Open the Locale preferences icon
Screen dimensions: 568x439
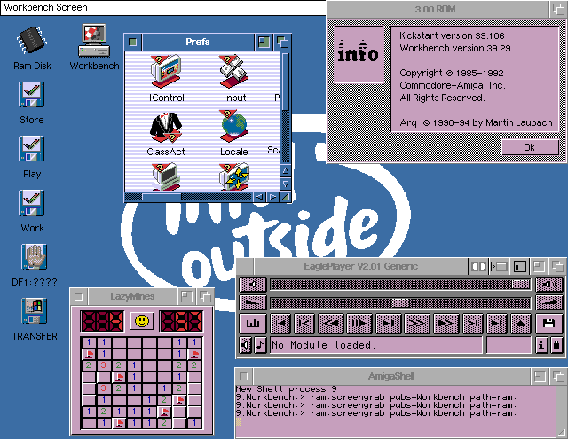(234, 126)
